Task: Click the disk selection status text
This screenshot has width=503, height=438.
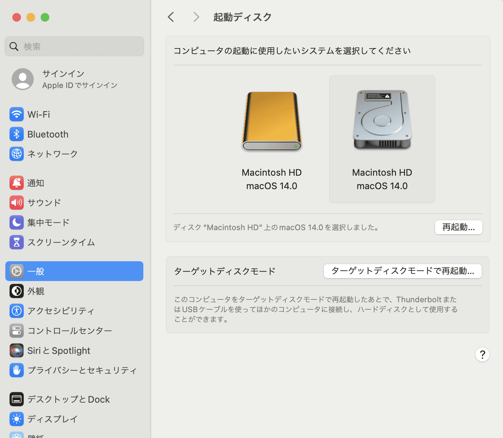Action: click(276, 227)
